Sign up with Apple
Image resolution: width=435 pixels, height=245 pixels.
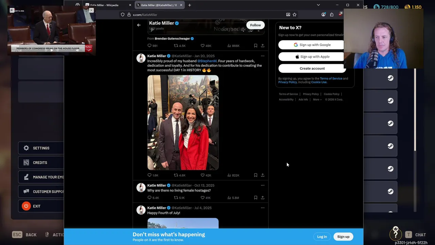(x=312, y=57)
